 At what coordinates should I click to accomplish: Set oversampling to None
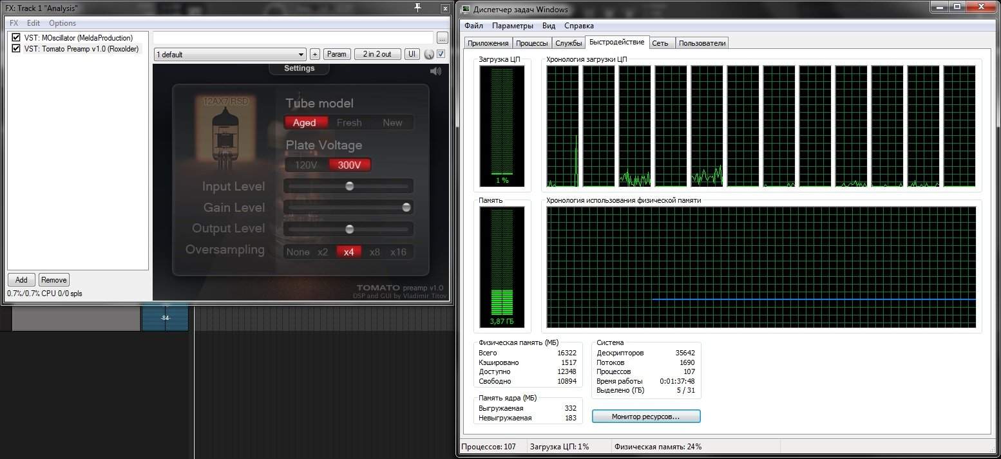tap(298, 252)
